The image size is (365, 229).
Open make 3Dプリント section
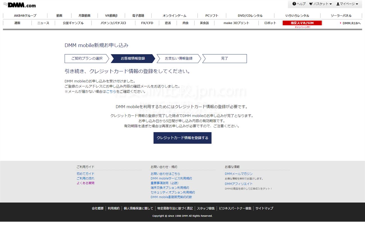pos(236,23)
